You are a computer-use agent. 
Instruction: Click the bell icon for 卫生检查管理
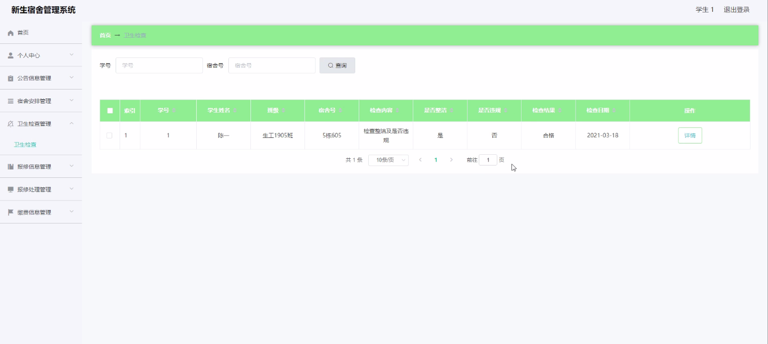pos(10,124)
